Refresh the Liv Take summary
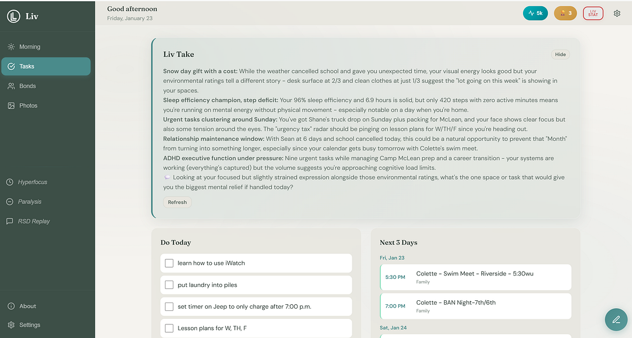The width and height of the screenshot is (632, 338). pos(177,202)
